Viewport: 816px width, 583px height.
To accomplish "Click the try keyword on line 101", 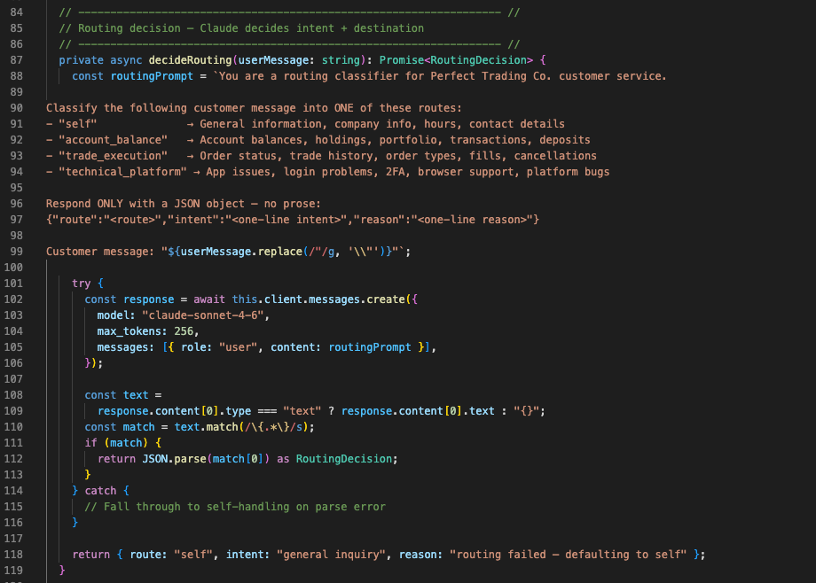I will point(82,284).
